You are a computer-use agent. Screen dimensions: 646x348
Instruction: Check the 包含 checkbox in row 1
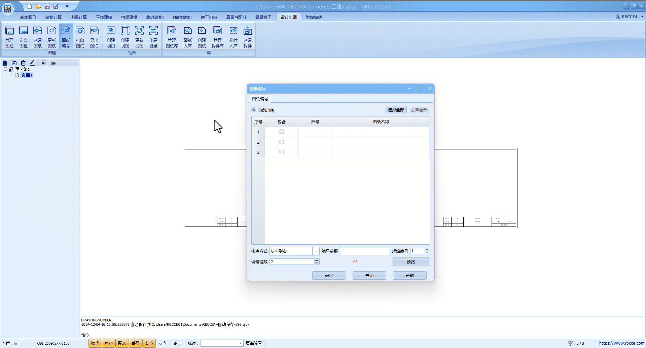(282, 132)
